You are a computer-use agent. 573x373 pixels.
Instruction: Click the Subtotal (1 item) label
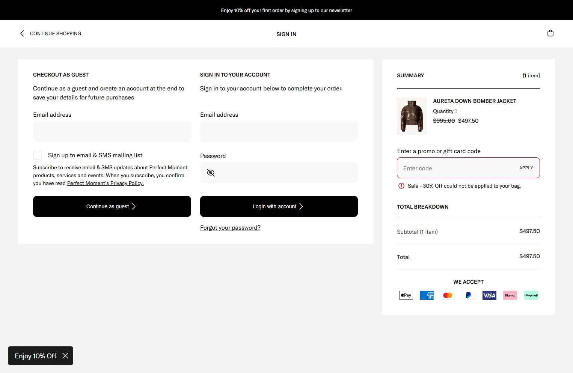417,232
